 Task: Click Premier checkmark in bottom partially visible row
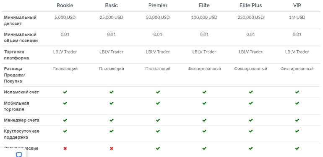point(158,148)
